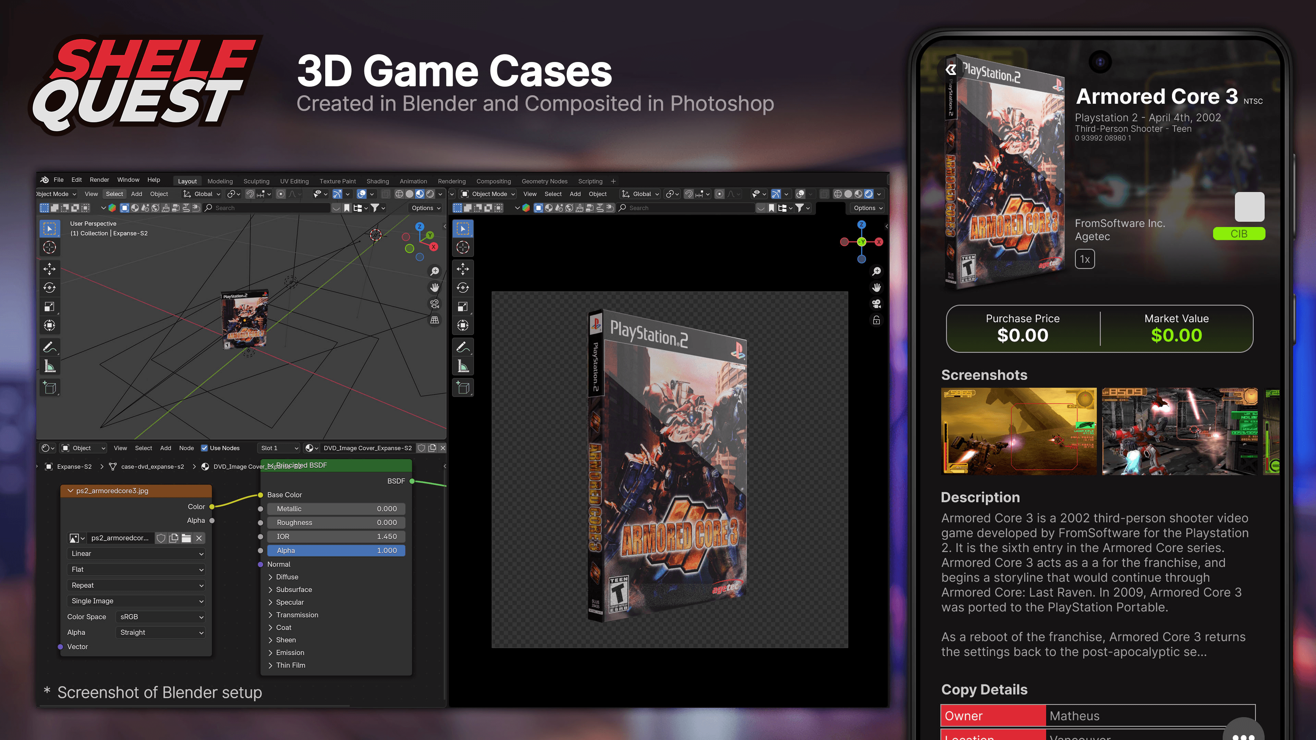Toggle the viewport lock icon in right viewport
Screen dimensions: 1316x740
(877, 320)
